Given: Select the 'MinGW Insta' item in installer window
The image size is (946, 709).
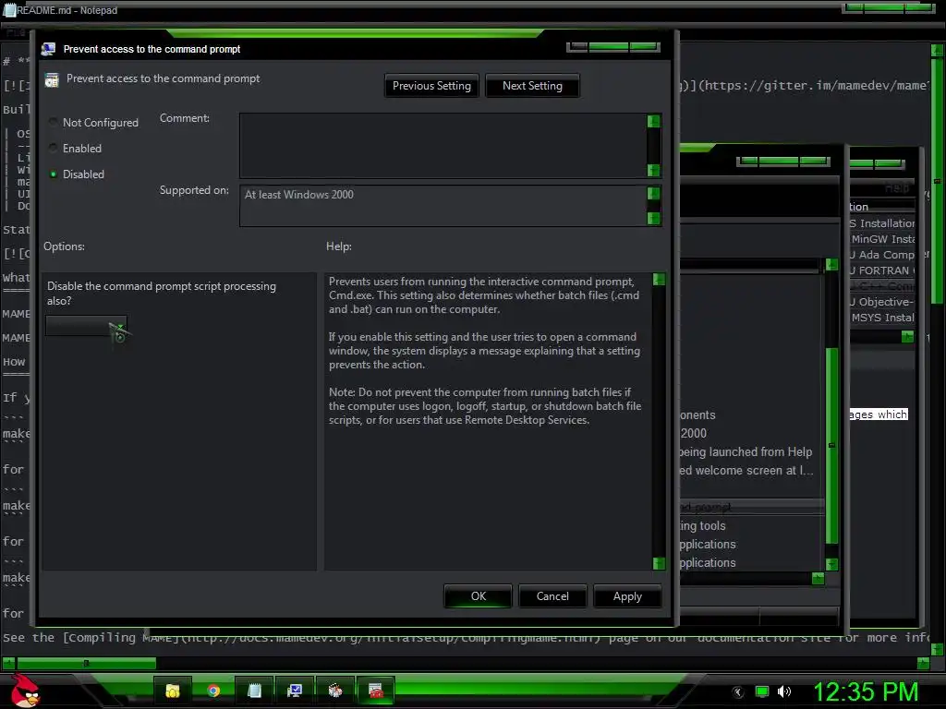Looking at the screenshot, I should pos(882,239).
